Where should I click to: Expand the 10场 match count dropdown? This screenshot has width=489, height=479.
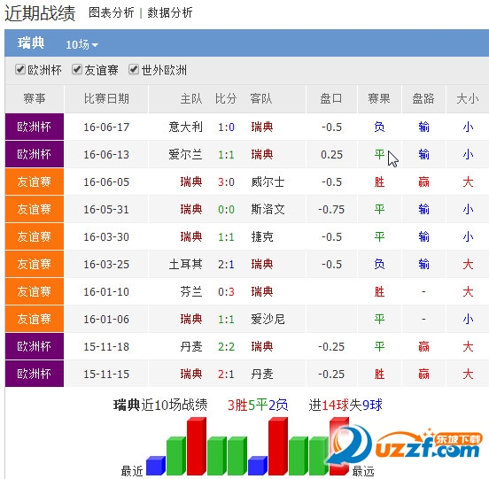coord(81,44)
